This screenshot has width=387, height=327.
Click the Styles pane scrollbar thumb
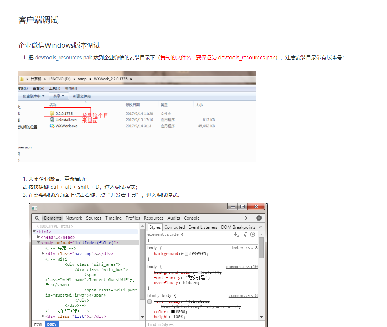261,248
